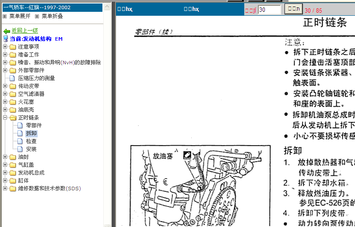Open 零部件 page in tree
This screenshot has width=355, height=227.
pos(34,126)
